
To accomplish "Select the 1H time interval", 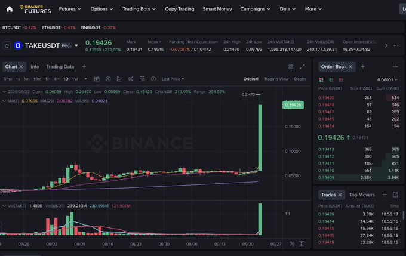I will click(x=48, y=79).
